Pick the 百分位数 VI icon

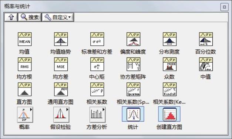click(x=206, y=39)
